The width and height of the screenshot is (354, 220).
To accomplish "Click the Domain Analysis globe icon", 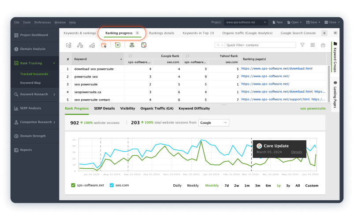I will point(16,49).
